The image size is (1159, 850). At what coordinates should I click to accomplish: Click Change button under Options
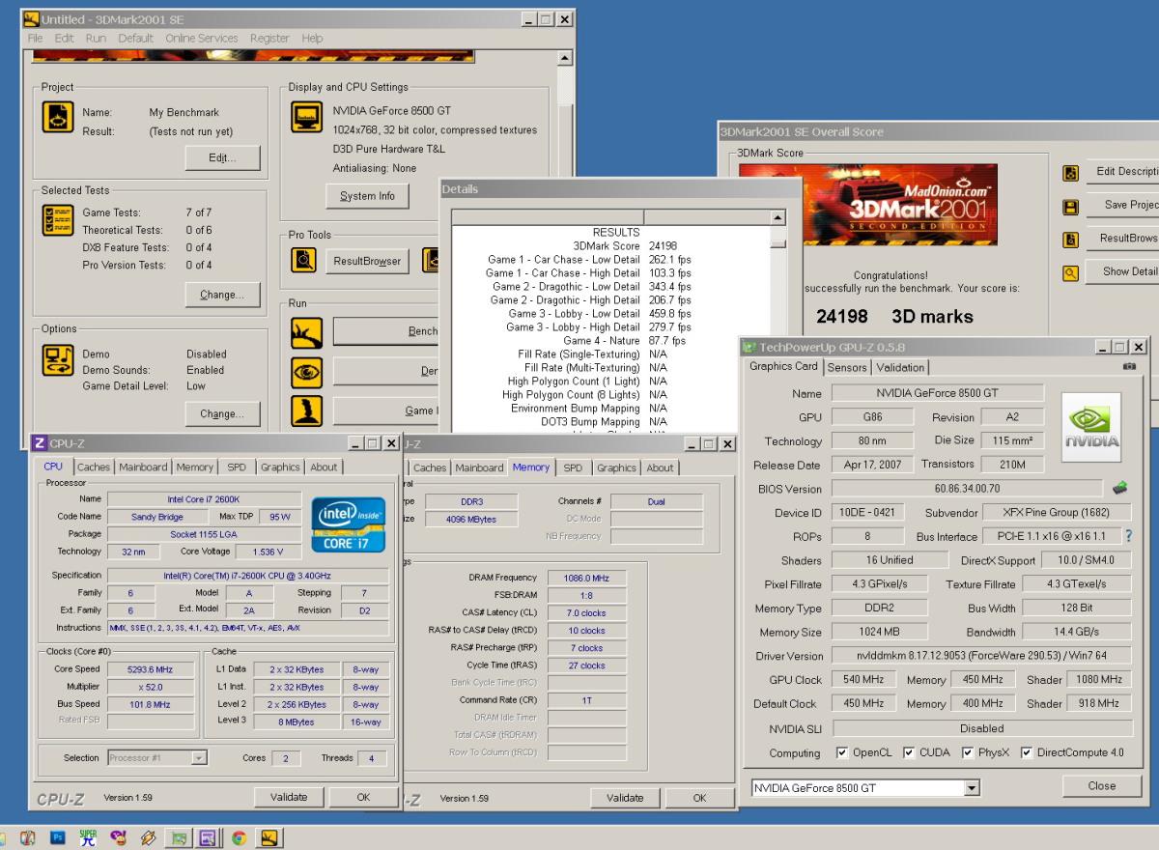[x=222, y=413]
